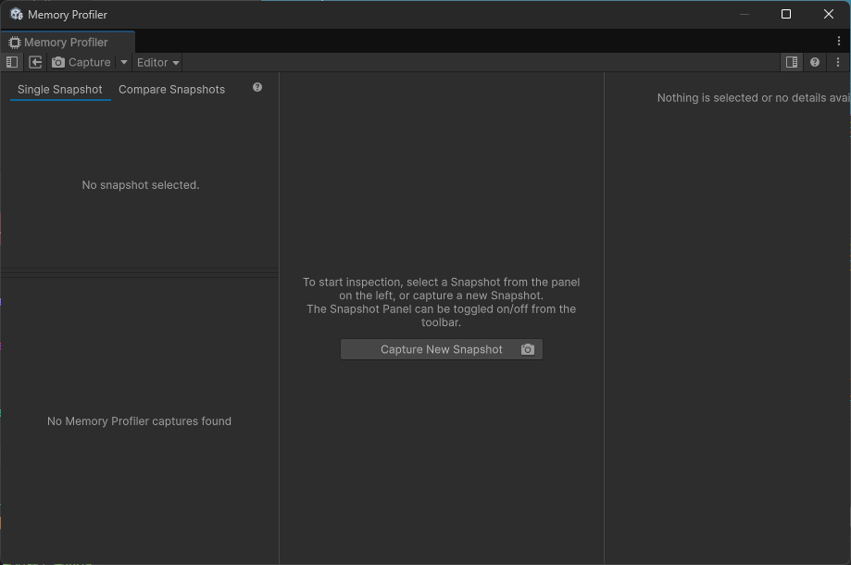Click the camera icon inside Capture New Snapshot
The height and width of the screenshot is (565, 851).
527,349
